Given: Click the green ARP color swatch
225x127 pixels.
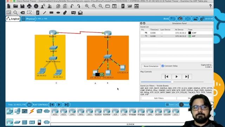Looking at the screenshot, I should coord(189,36).
